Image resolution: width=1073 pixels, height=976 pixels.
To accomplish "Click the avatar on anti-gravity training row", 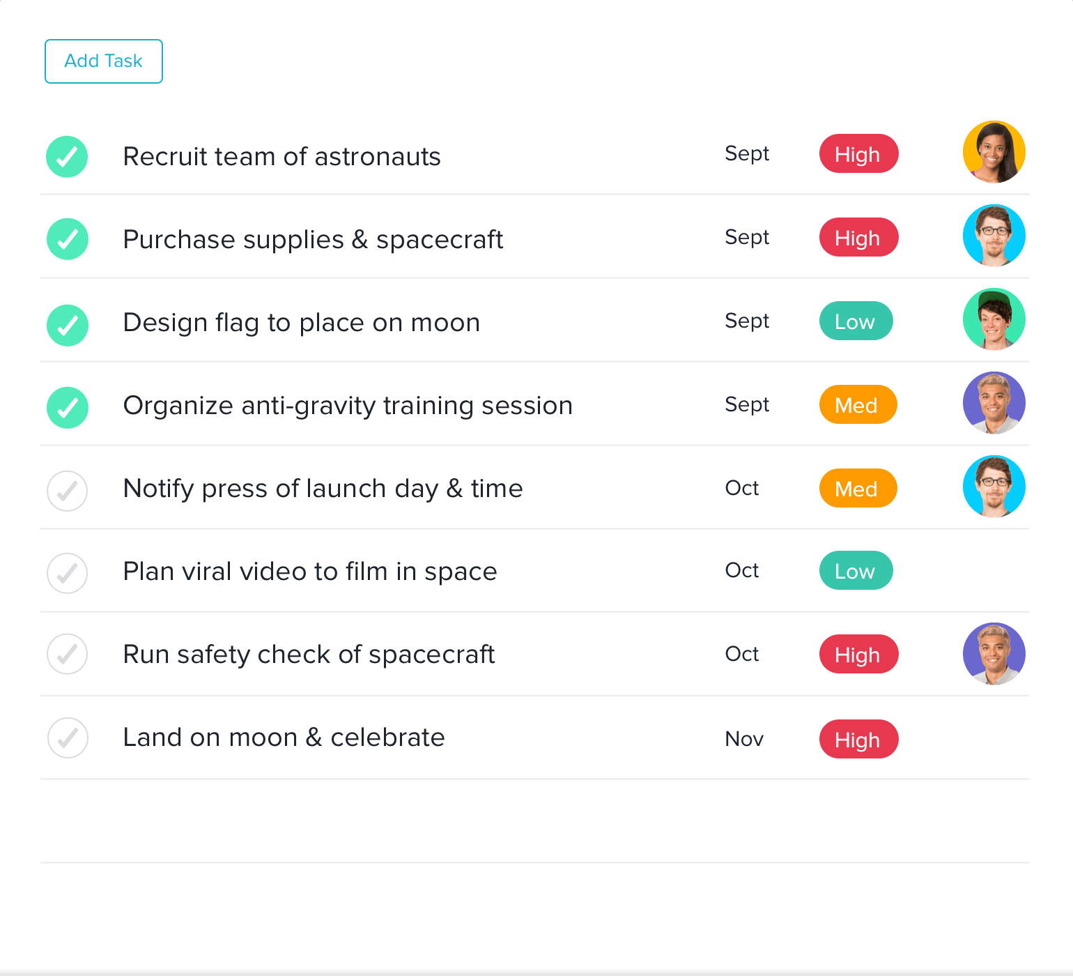I will 994,403.
